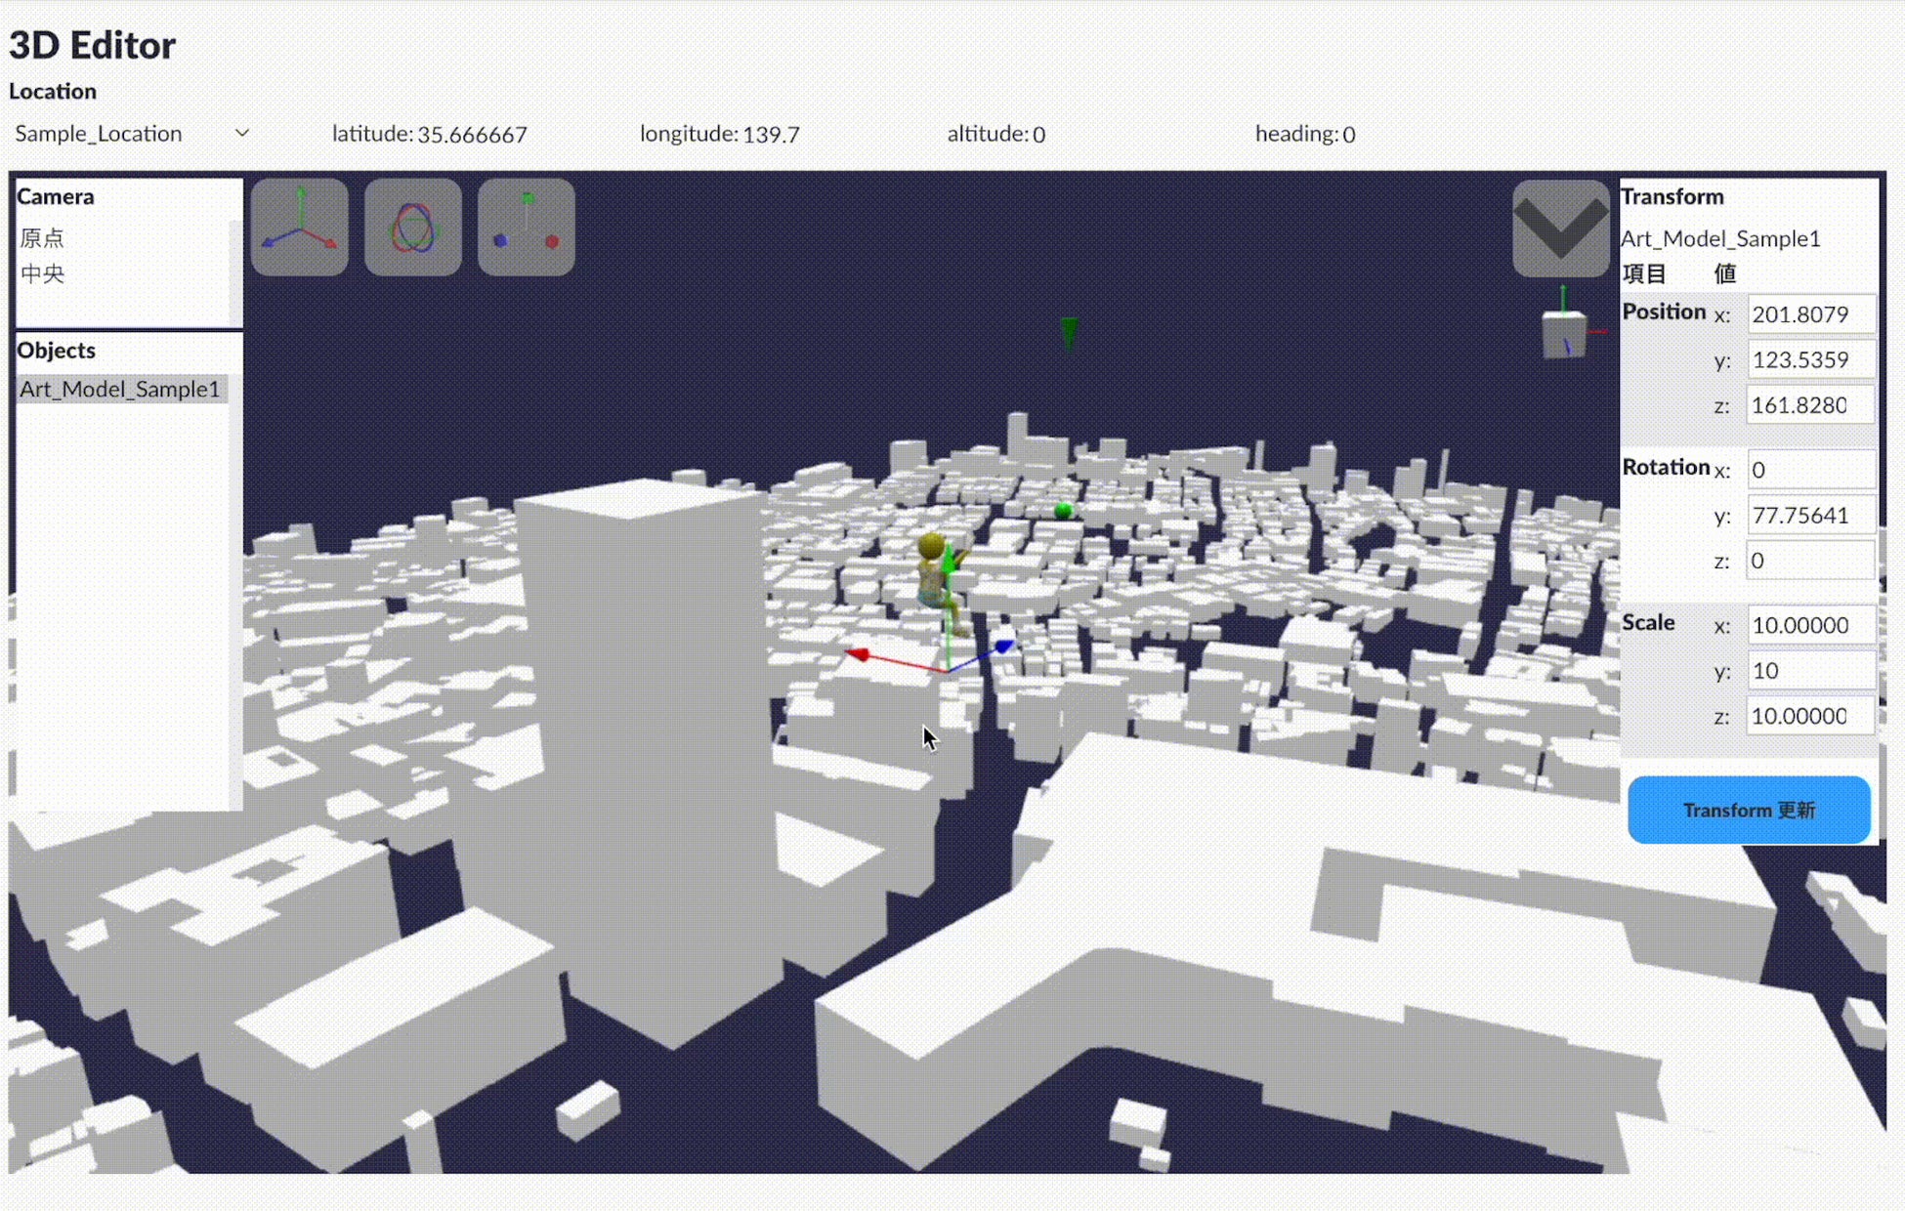
Task: Collapse the Transform panel with chevron button
Action: click(1560, 228)
